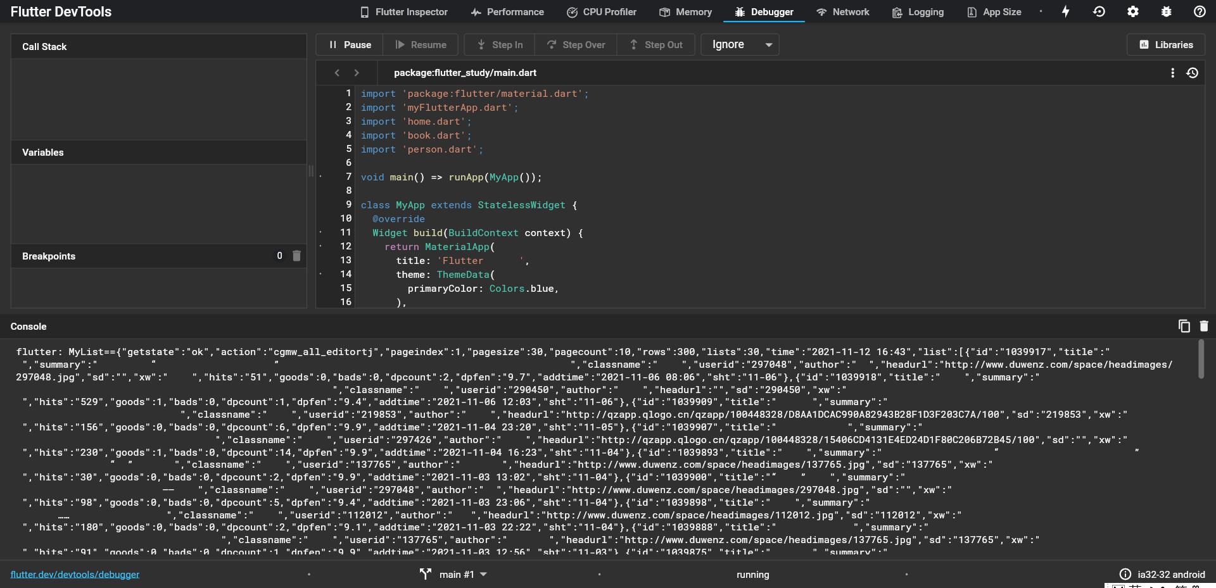Click the Resume button

pos(421,44)
